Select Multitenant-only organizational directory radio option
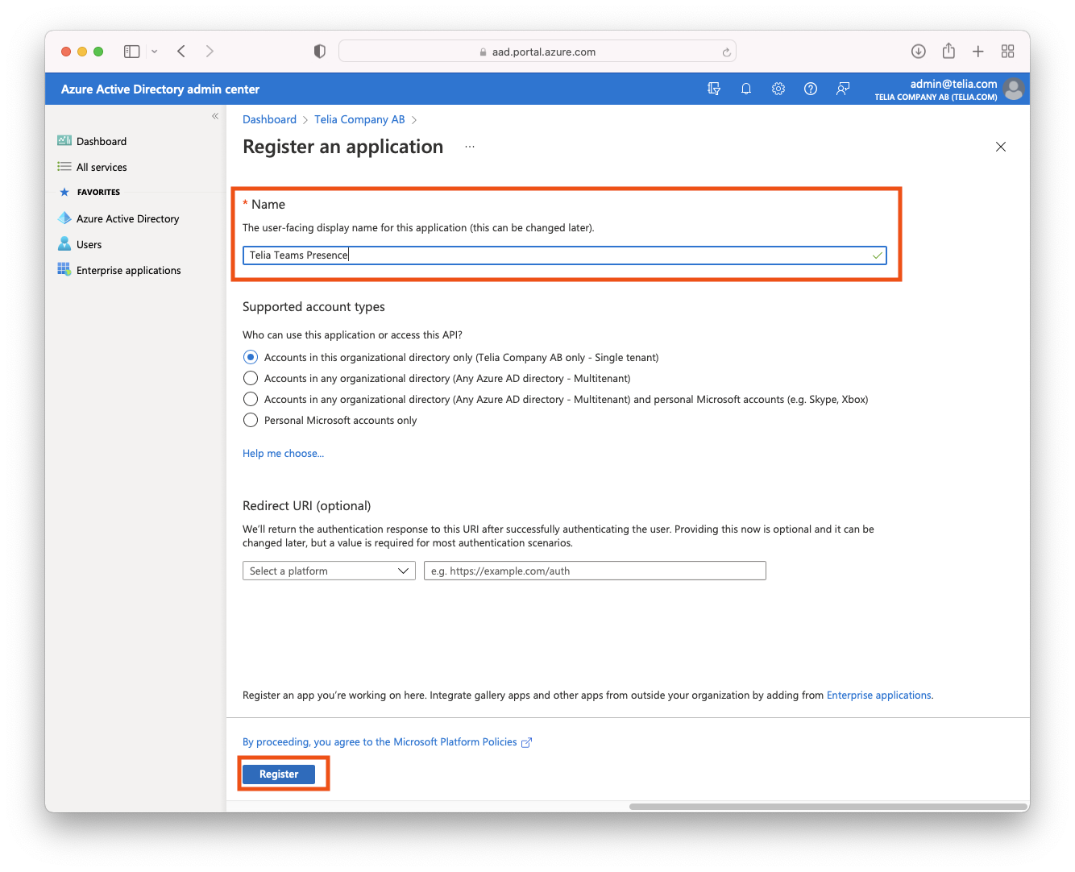 coord(251,378)
